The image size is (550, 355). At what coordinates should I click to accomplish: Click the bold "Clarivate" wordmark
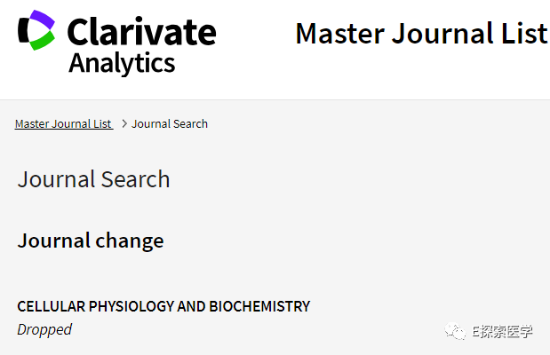(x=141, y=33)
